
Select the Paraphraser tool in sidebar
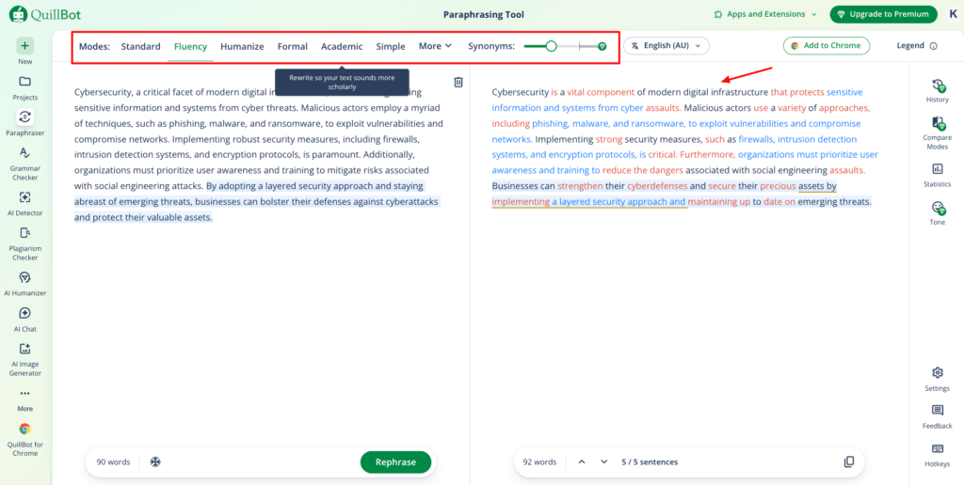pos(25,122)
